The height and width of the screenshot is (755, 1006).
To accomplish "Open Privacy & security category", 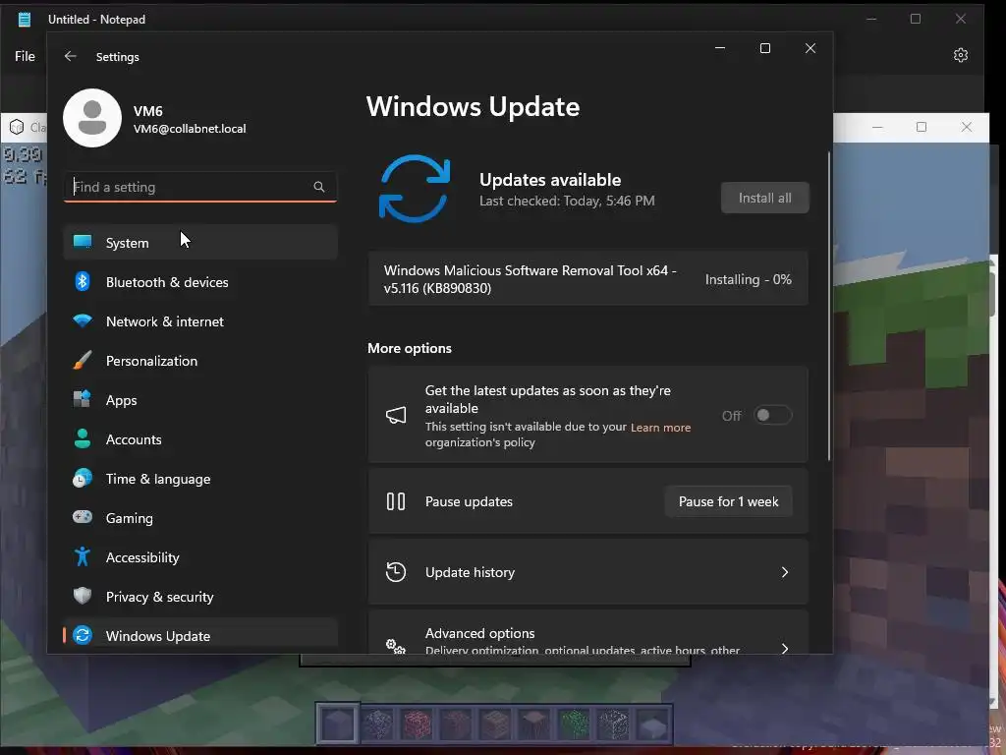I will point(200,597).
